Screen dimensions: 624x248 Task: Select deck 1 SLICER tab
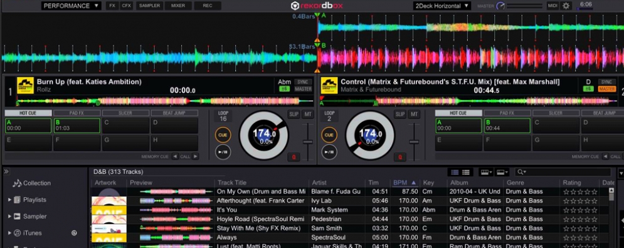[x=125, y=113]
